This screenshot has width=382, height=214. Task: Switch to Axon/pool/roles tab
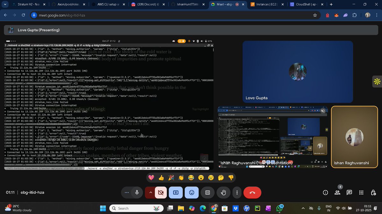tap(69, 4)
